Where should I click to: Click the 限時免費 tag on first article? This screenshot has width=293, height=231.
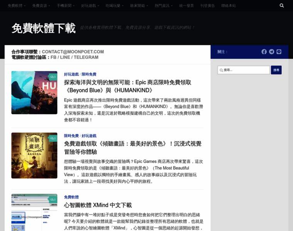click(x=89, y=74)
